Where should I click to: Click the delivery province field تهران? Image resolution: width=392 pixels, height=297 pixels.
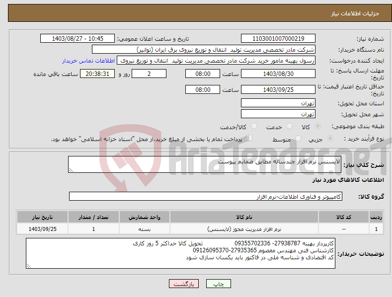tap(278, 103)
